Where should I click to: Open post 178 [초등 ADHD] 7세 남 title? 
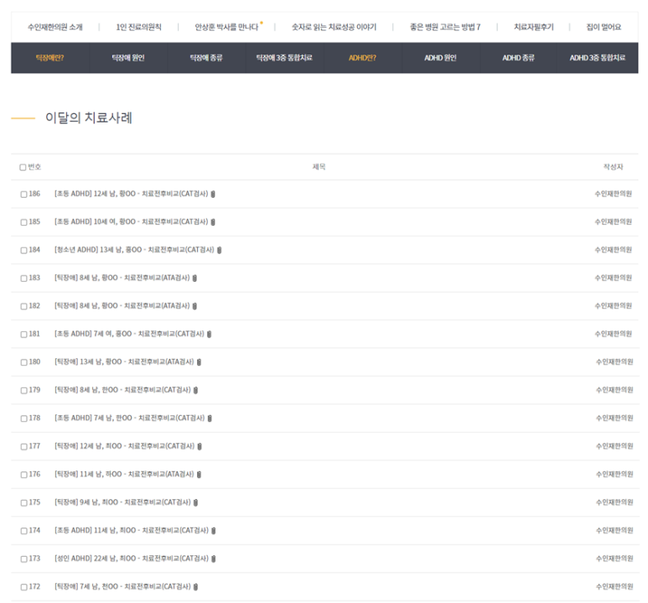coord(130,418)
